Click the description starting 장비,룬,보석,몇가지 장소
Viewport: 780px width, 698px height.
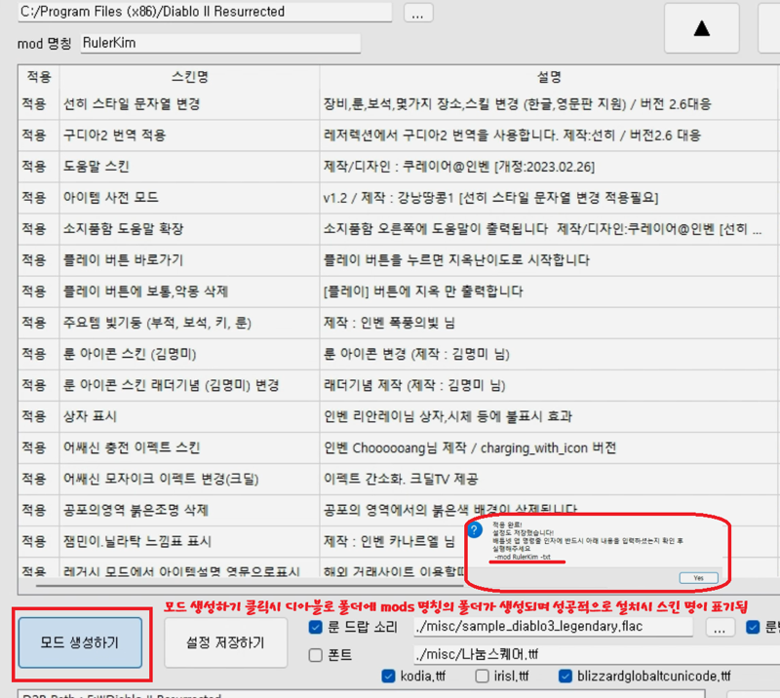tap(518, 104)
